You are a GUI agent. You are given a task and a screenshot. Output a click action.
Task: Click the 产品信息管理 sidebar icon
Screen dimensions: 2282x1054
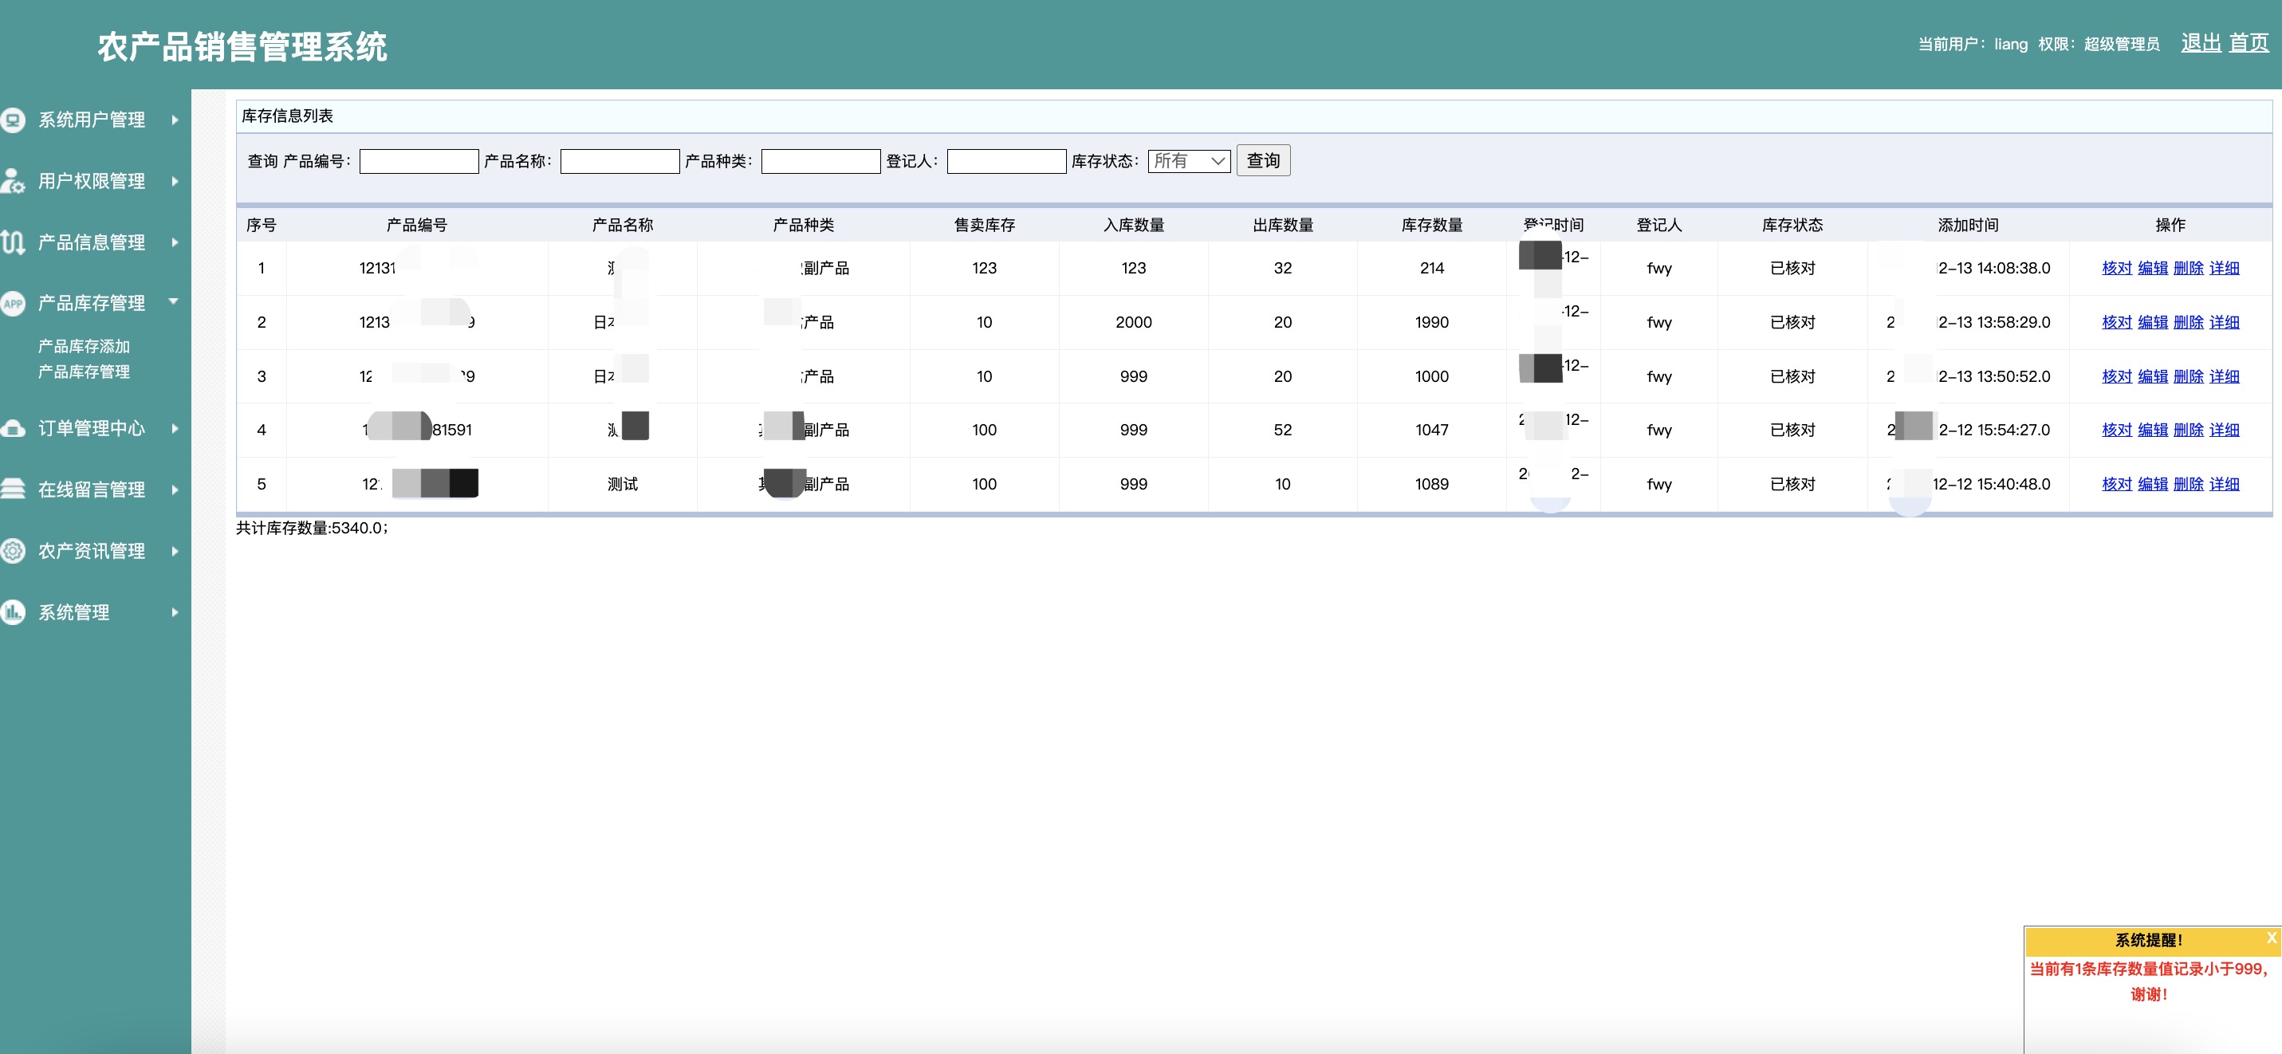(13, 242)
